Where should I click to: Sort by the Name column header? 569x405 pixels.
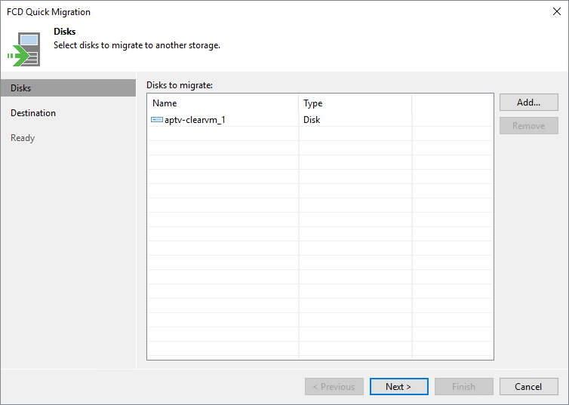[223, 103]
